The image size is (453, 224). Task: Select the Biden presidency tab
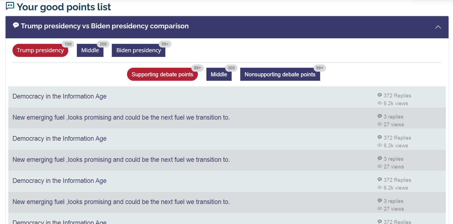coord(138,50)
